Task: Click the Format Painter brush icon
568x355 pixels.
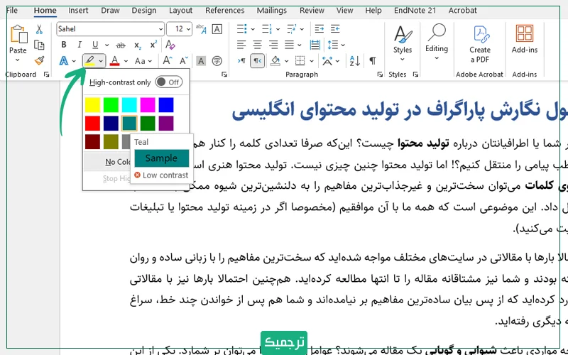Action: [39, 61]
